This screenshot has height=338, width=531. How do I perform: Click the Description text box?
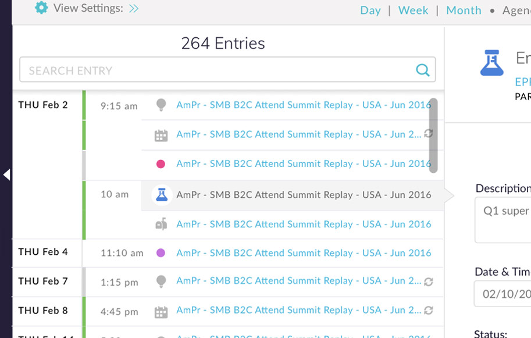click(504, 220)
